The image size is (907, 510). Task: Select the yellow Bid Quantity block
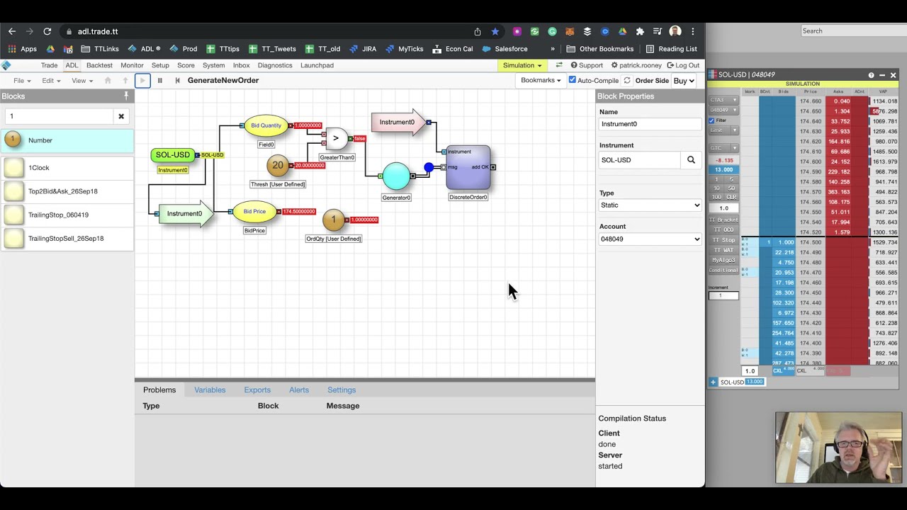coord(266,125)
